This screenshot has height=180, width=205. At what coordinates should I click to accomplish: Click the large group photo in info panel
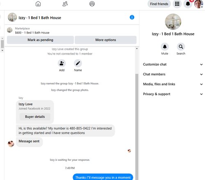tap(173, 22)
